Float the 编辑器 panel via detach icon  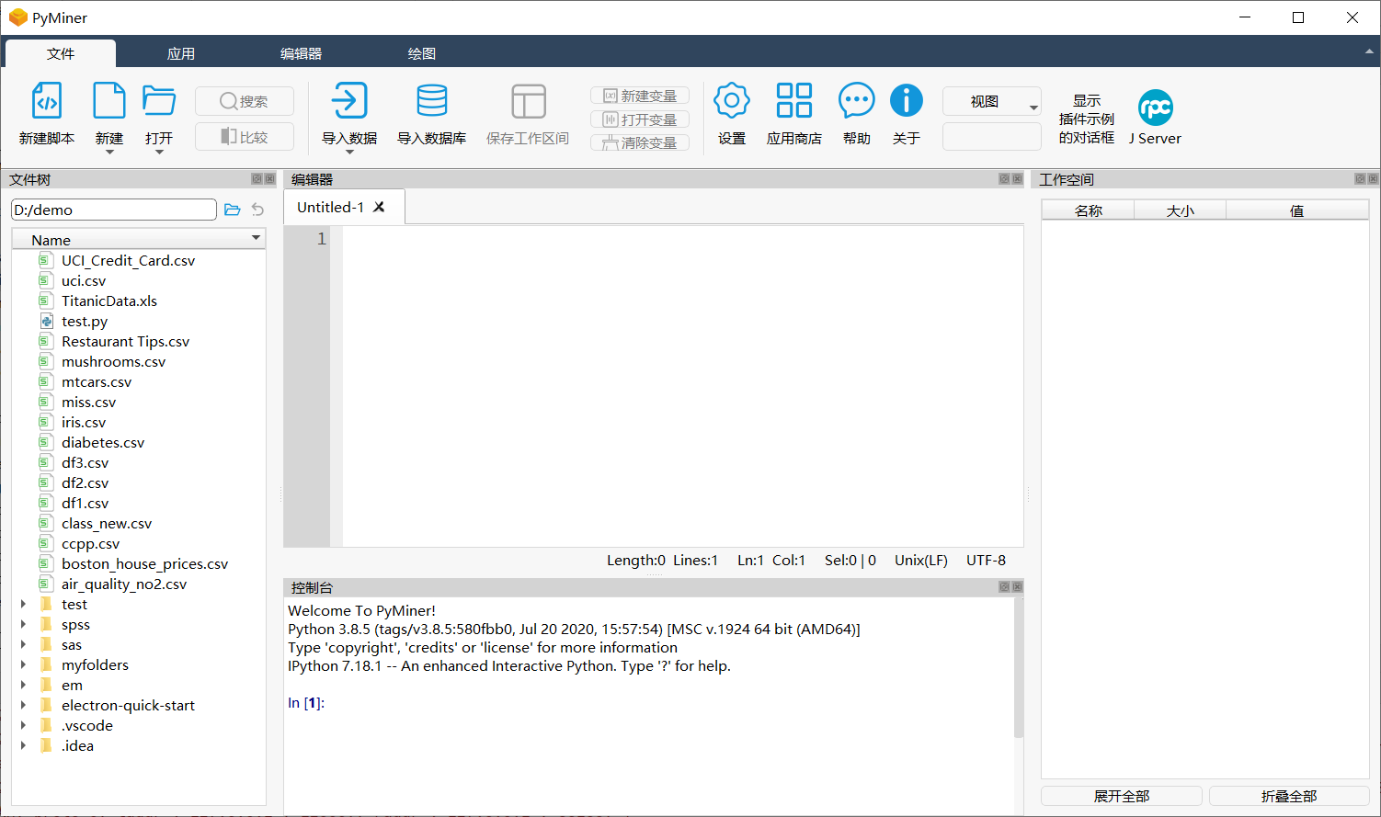pyautogui.click(x=1004, y=179)
